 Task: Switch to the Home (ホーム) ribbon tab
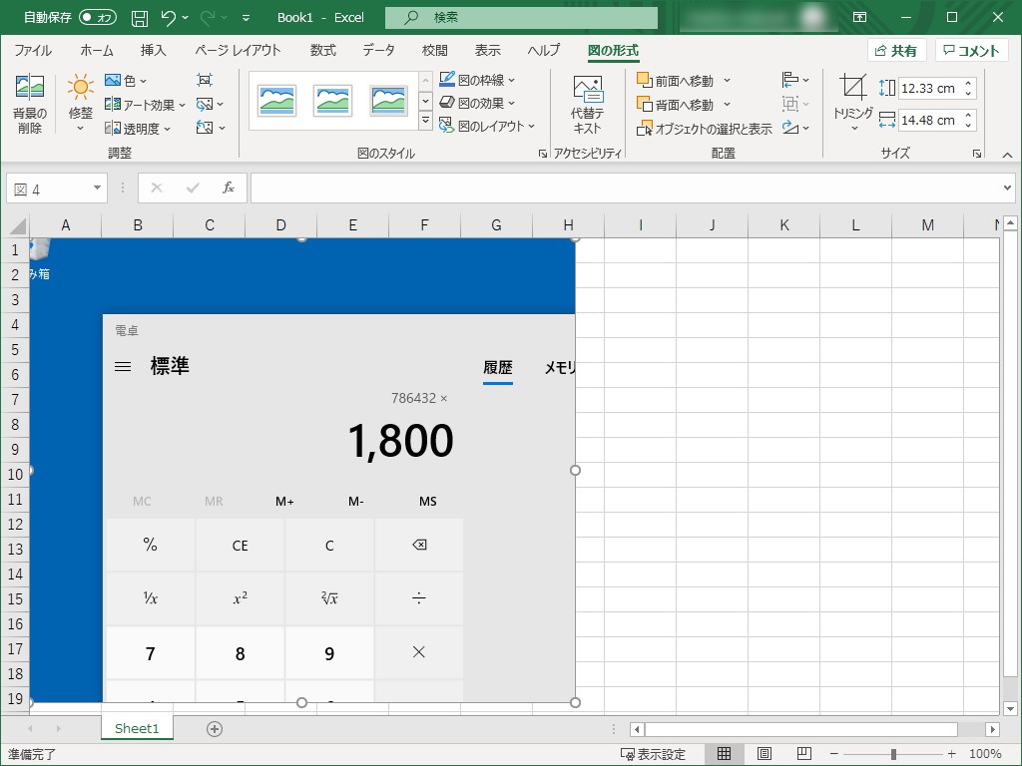pyautogui.click(x=96, y=50)
